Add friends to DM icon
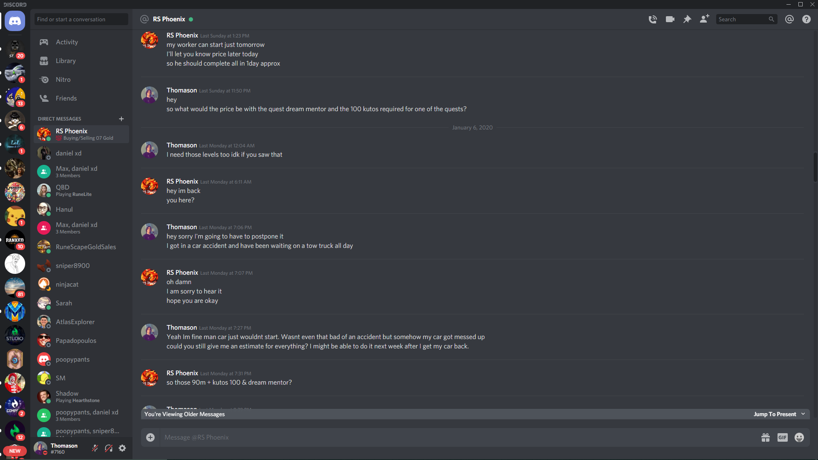Image resolution: width=818 pixels, height=460 pixels. pos(704,19)
